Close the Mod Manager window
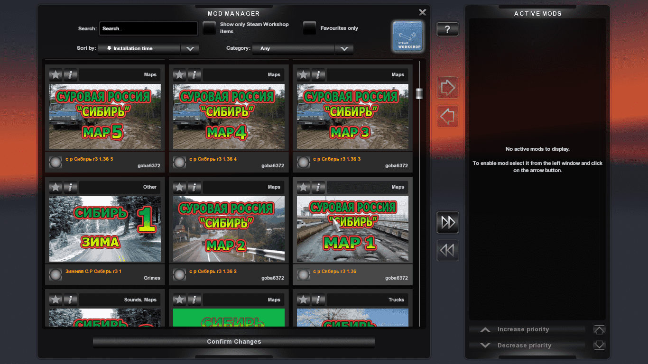Viewport: 648px width, 364px height. coord(422,12)
